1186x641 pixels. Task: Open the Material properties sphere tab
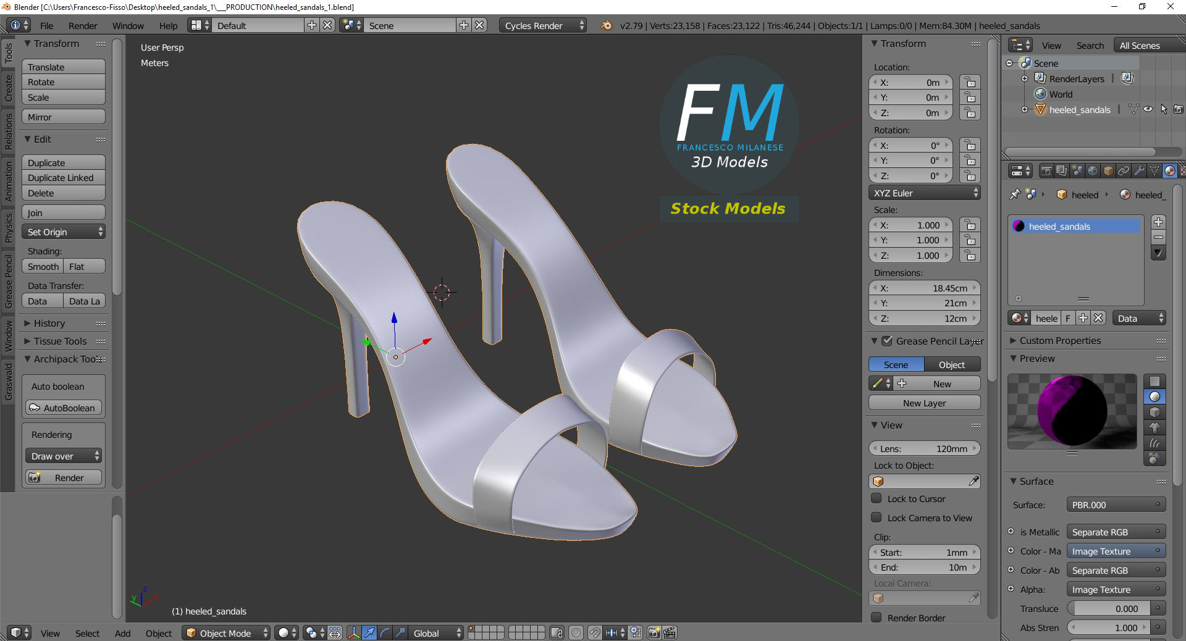coord(1170,171)
